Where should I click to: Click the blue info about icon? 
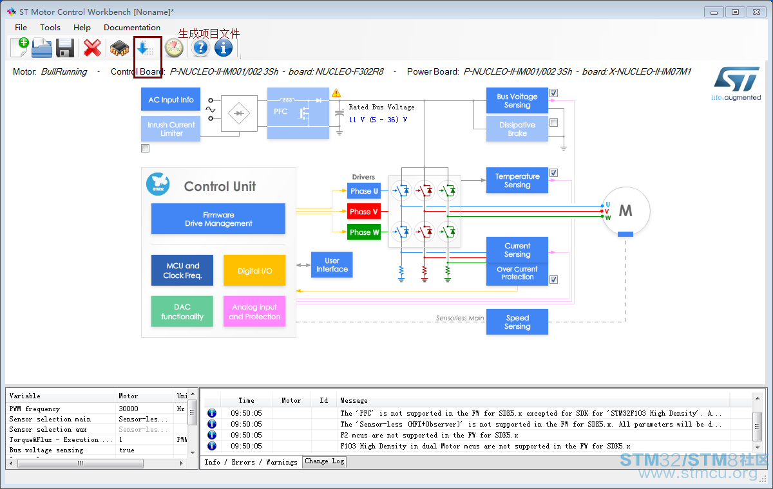tap(224, 48)
